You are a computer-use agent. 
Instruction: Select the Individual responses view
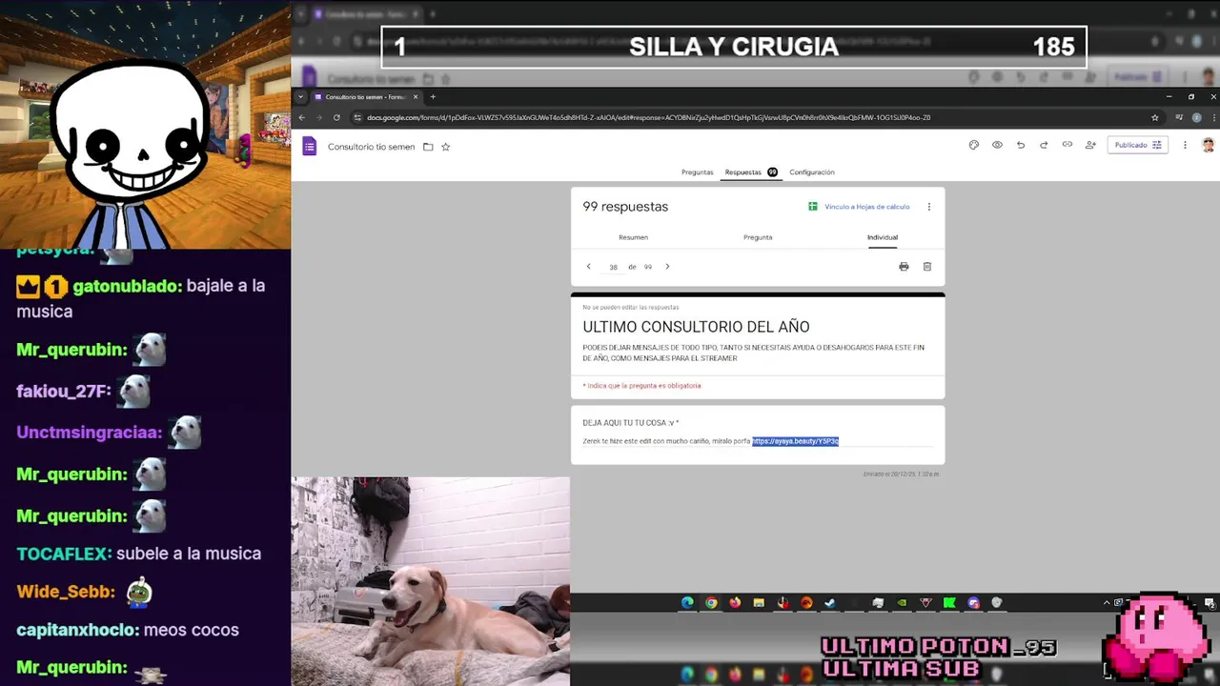point(883,237)
